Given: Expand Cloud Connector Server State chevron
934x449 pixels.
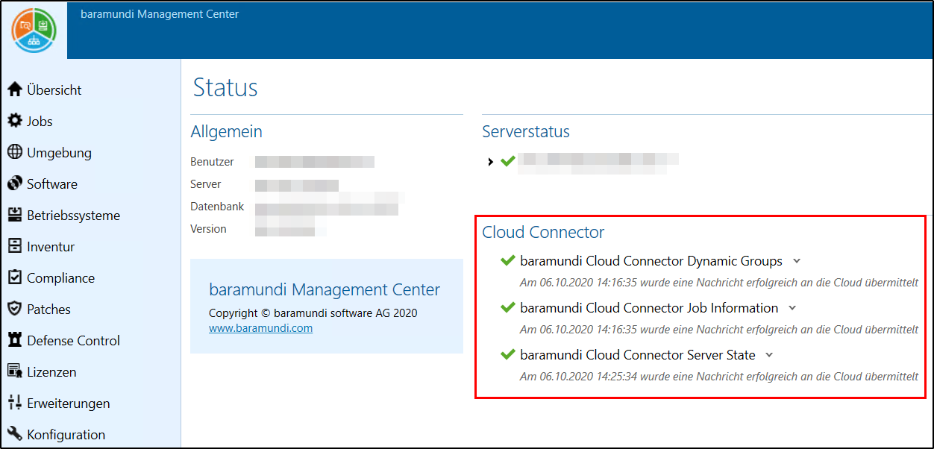Looking at the screenshot, I should (x=770, y=355).
